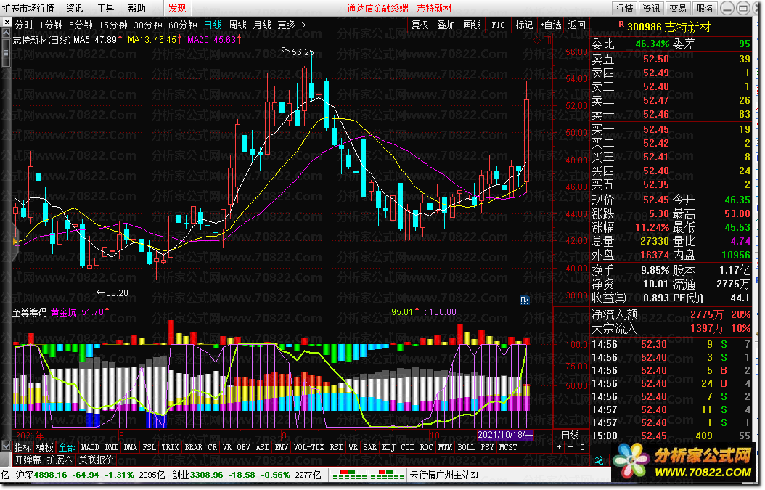Viewport: 765px width, 490px height.
Task: Open the 复权 adjustment dropdown
Action: [x=420, y=25]
